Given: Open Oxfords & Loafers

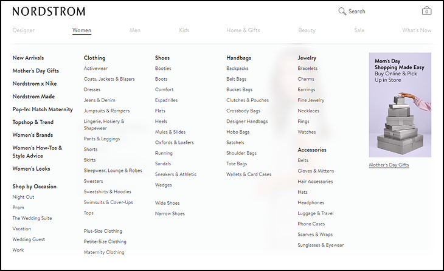Looking at the screenshot, I should (174, 143).
